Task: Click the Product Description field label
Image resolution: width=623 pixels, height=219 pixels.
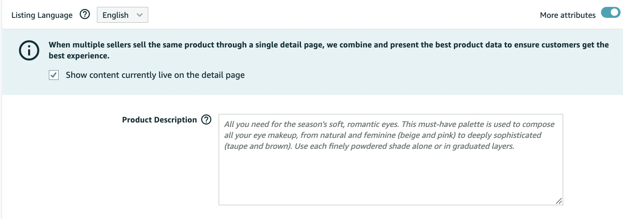Action: point(160,120)
